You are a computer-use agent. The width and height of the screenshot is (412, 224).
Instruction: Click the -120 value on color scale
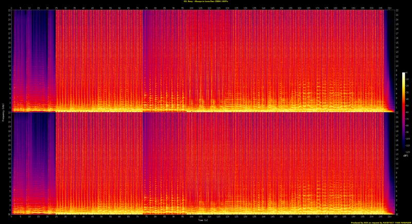pyautogui.click(x=408, y=153)
